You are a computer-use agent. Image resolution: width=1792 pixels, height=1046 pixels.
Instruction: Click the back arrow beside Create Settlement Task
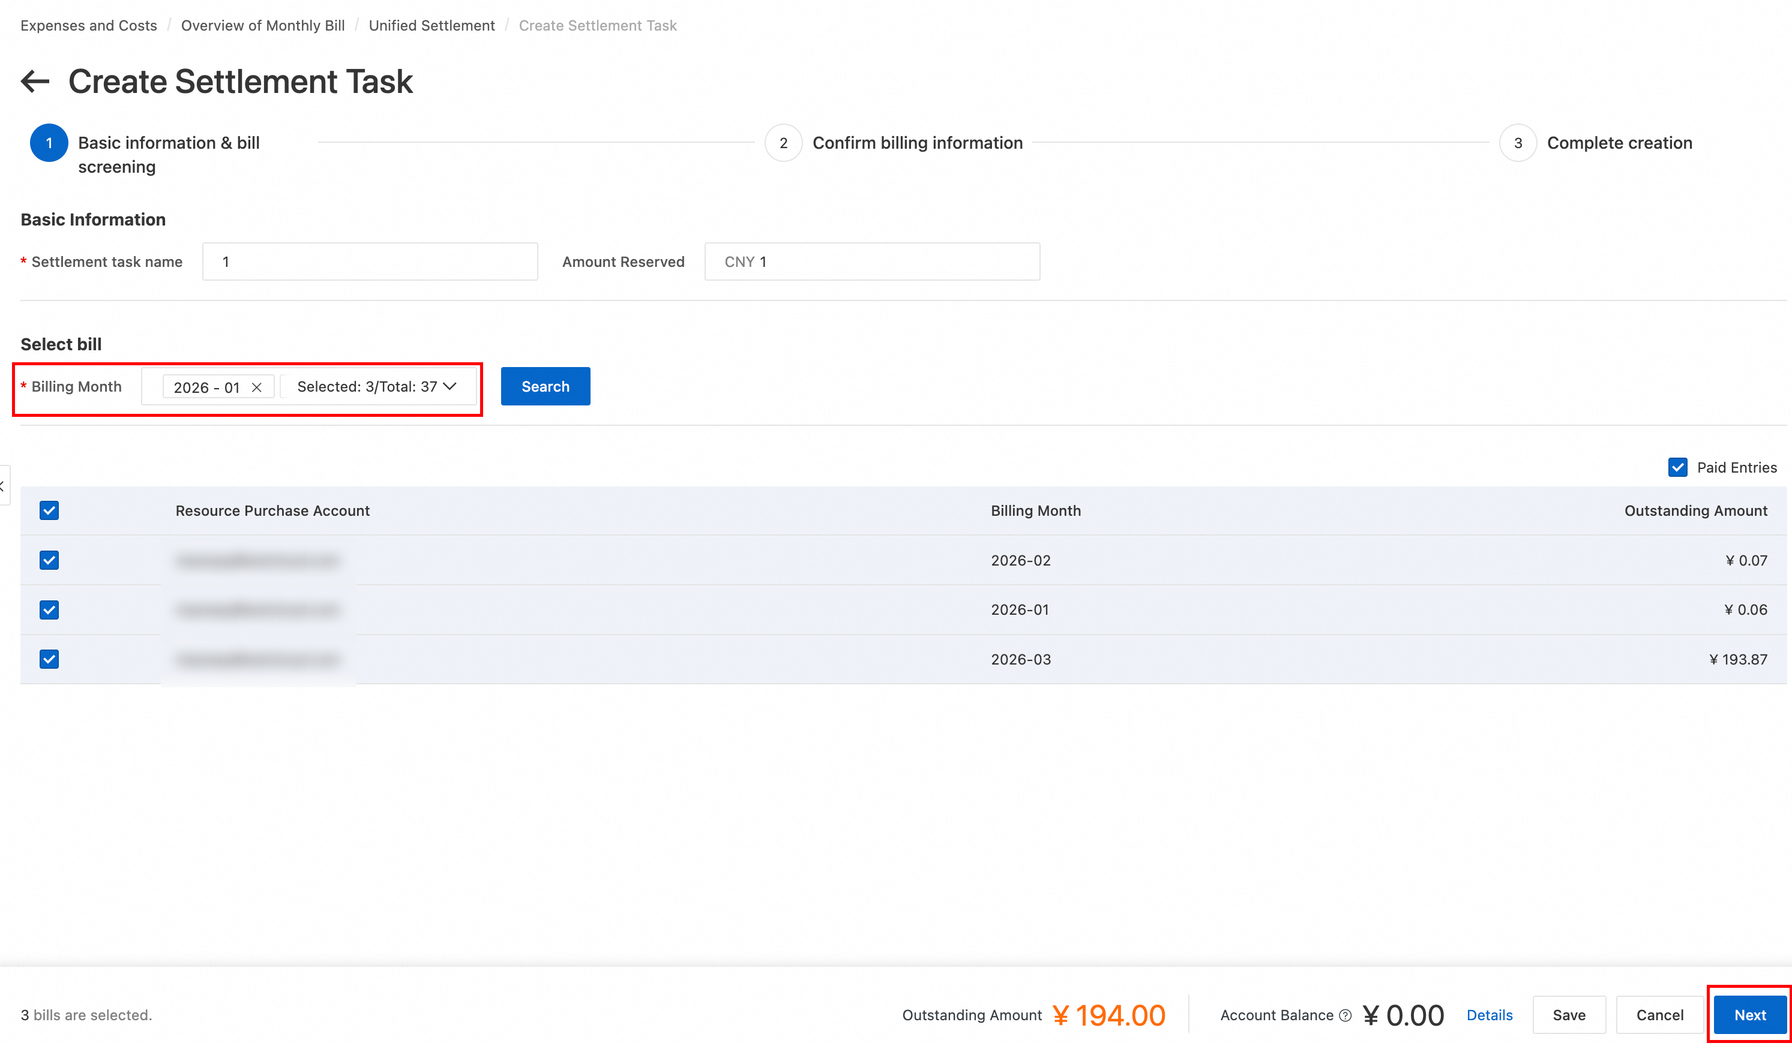click(35, 81)
